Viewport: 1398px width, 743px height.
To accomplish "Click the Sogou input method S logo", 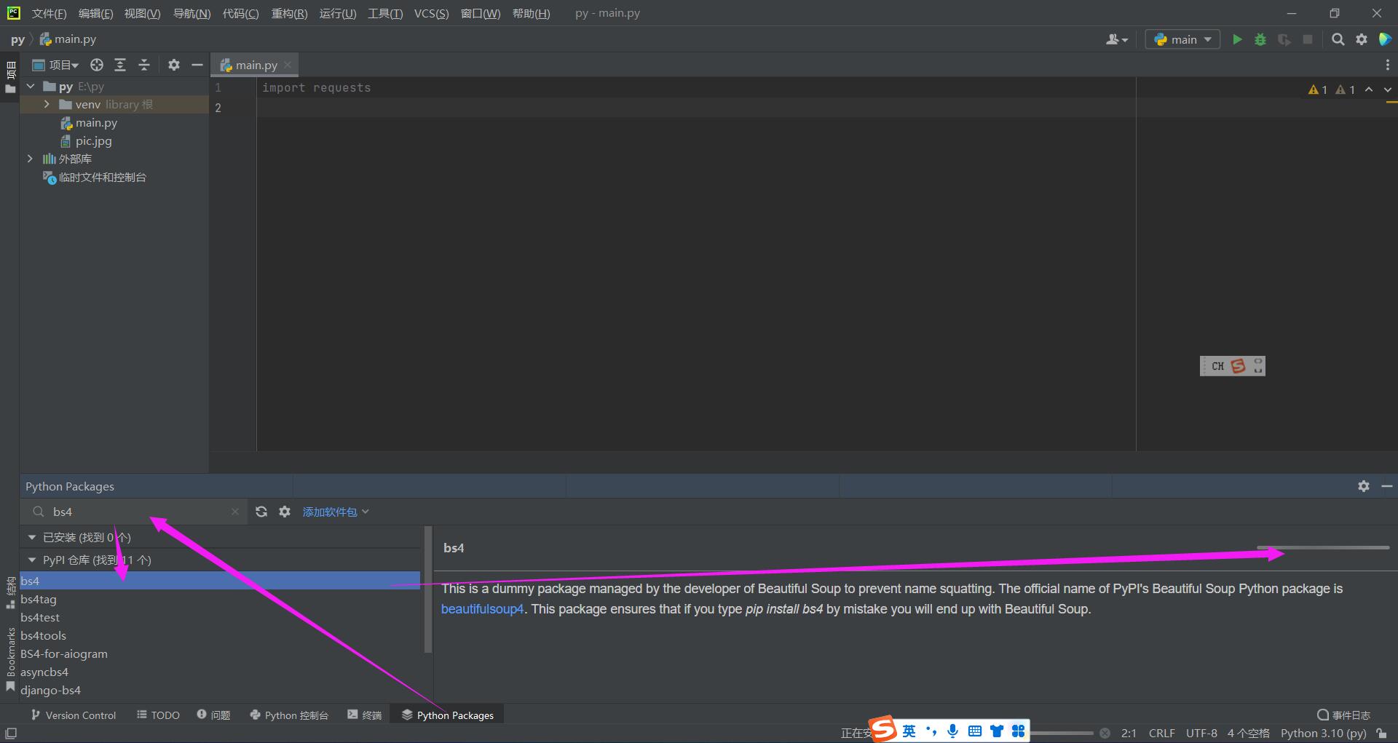I will (x=883, y=729).
